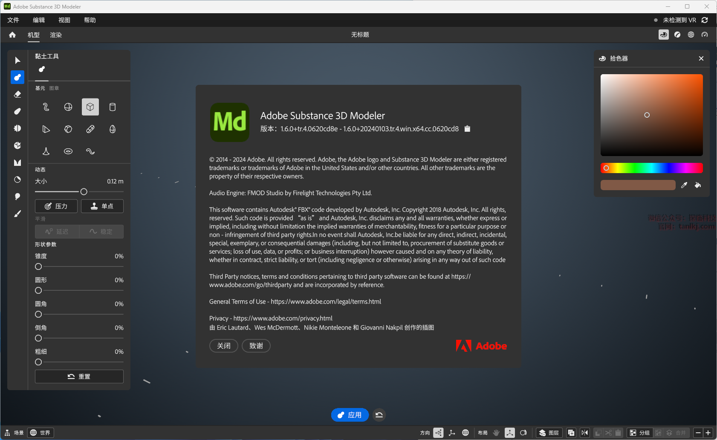Toggle the color picker panel button
Viewport: 717px width, 440px height.
(664, 35)
